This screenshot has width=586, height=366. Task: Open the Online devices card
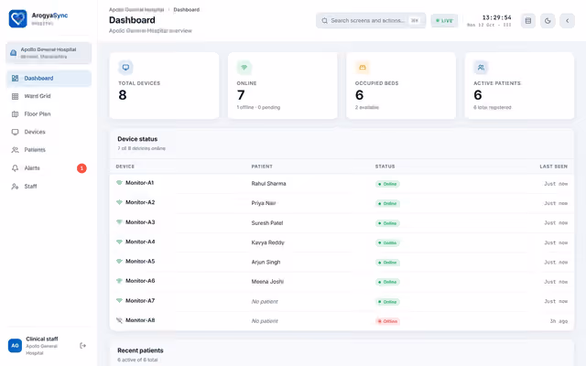(x=283, y=85)
